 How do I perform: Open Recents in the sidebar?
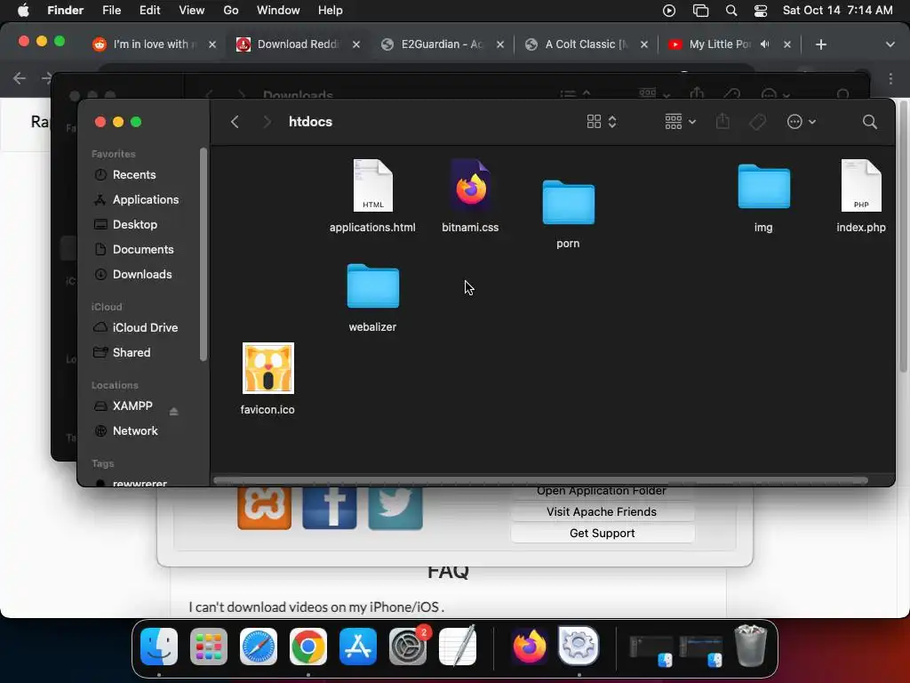click(134, 175)
